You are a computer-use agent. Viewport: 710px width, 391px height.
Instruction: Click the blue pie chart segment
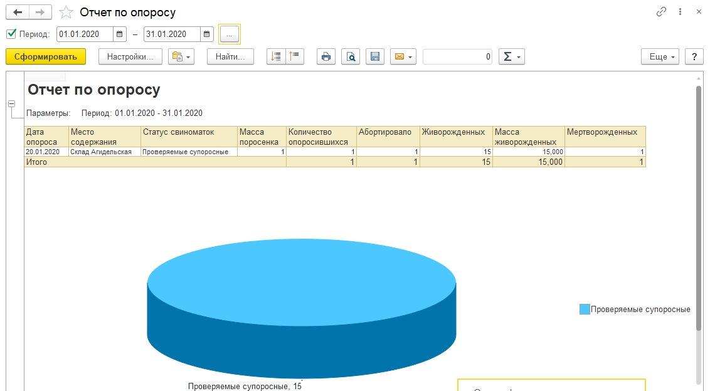pyautogui.click(x=302, y=308)
